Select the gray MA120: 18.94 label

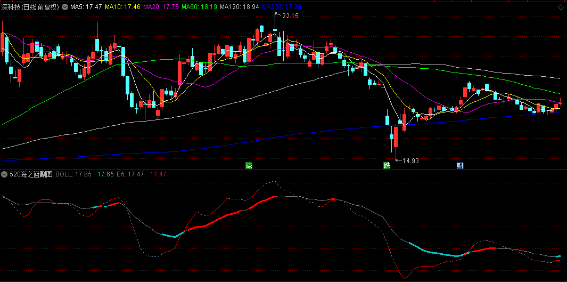240,7
